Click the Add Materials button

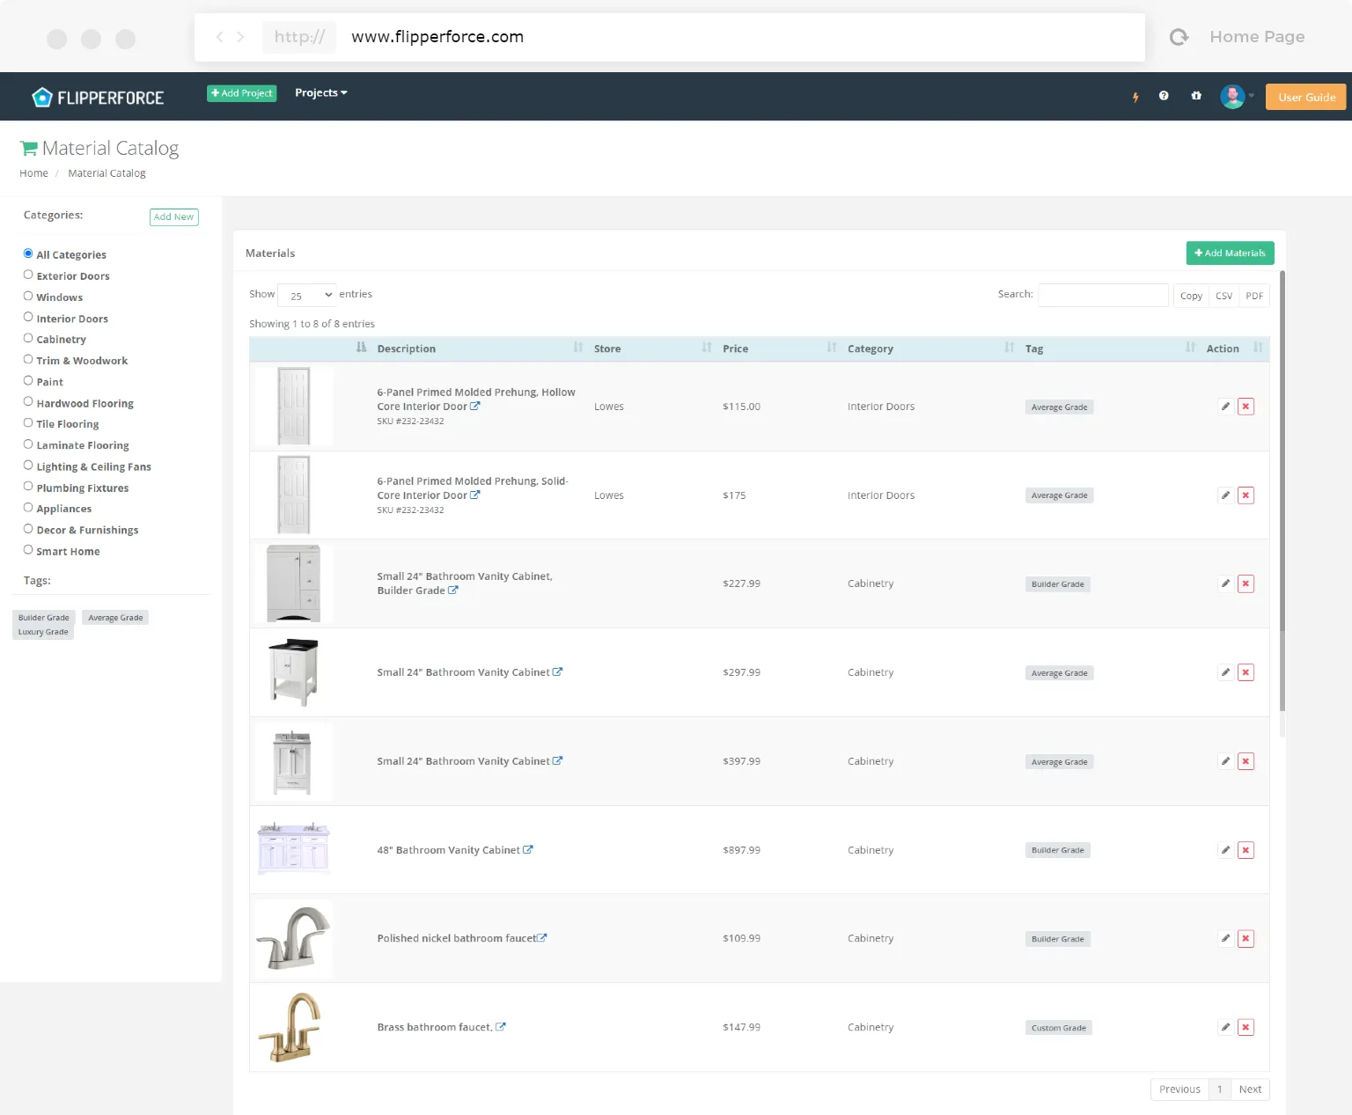(1230, 253)
